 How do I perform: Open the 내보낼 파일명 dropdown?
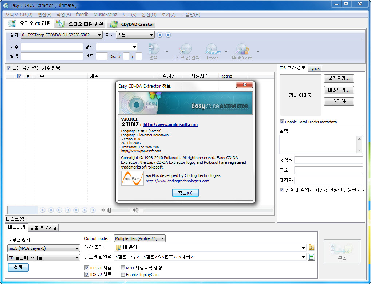pos(303,257)
